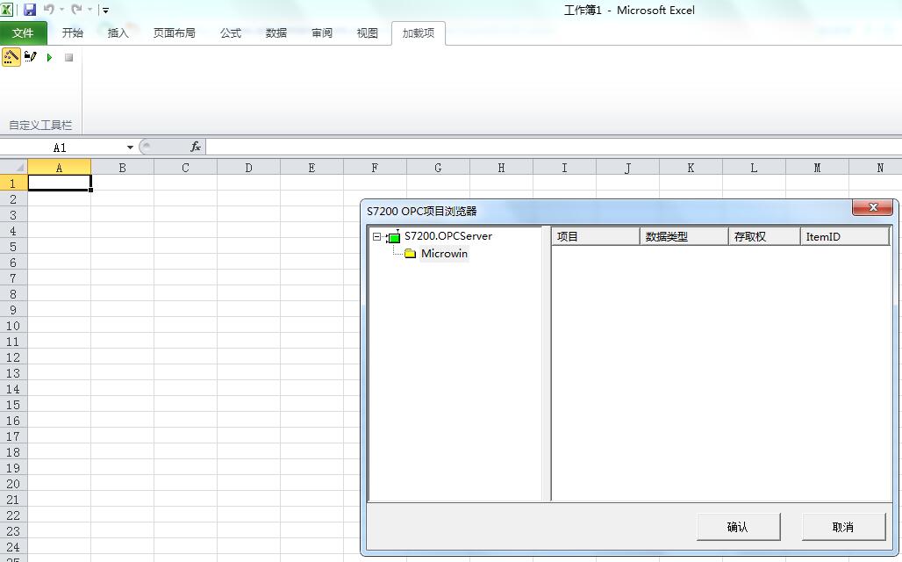The image size is (902, 562).
Task: Switch to the 数据 ribbon tab
Action: pyautogui.click(x=276, y=32)
